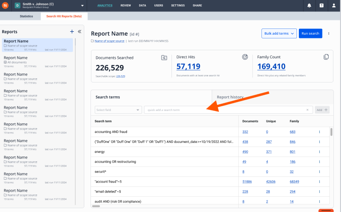
Task: Switch to the Report history tab
Action: pos(272,97)
